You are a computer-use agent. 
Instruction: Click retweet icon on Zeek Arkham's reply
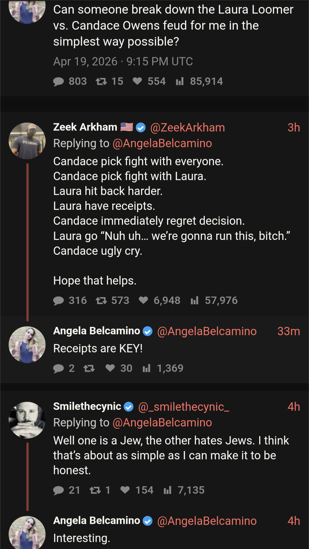coord(101,301)
